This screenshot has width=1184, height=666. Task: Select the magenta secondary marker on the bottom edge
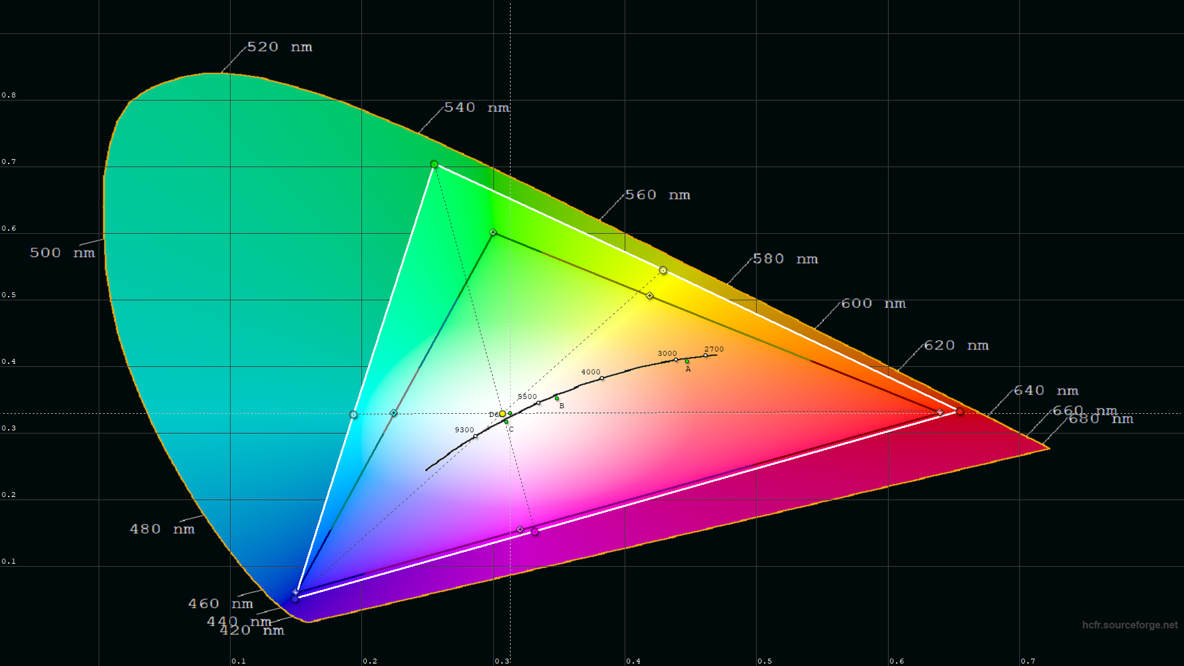click(534, 532)
